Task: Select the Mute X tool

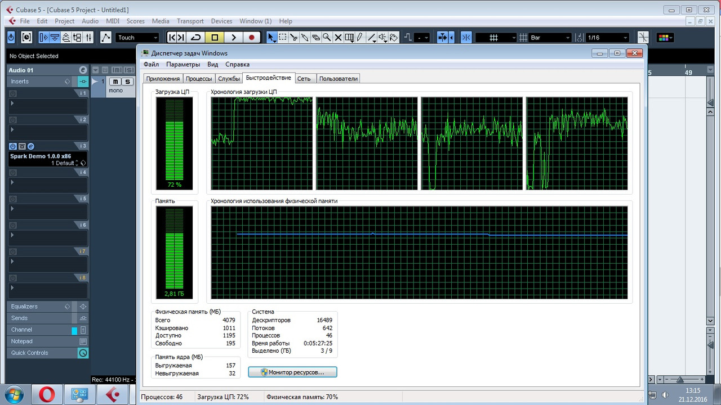Action: pos(339,37)
